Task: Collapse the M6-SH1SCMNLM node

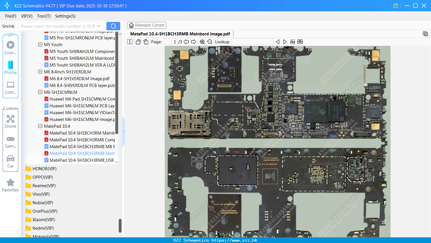Action: [40, 92]
